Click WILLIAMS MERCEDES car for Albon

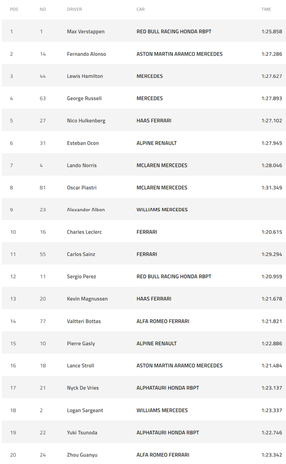pyautogui.click(x=162, y=210)
